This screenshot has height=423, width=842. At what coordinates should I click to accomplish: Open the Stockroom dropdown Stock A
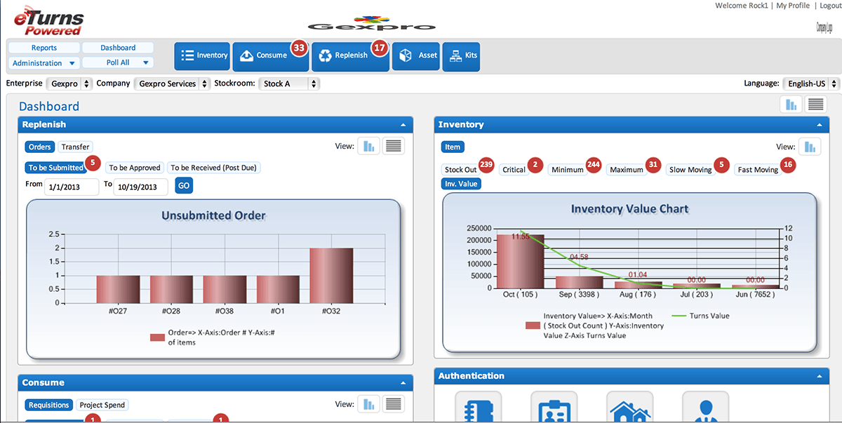coord(289,83)
